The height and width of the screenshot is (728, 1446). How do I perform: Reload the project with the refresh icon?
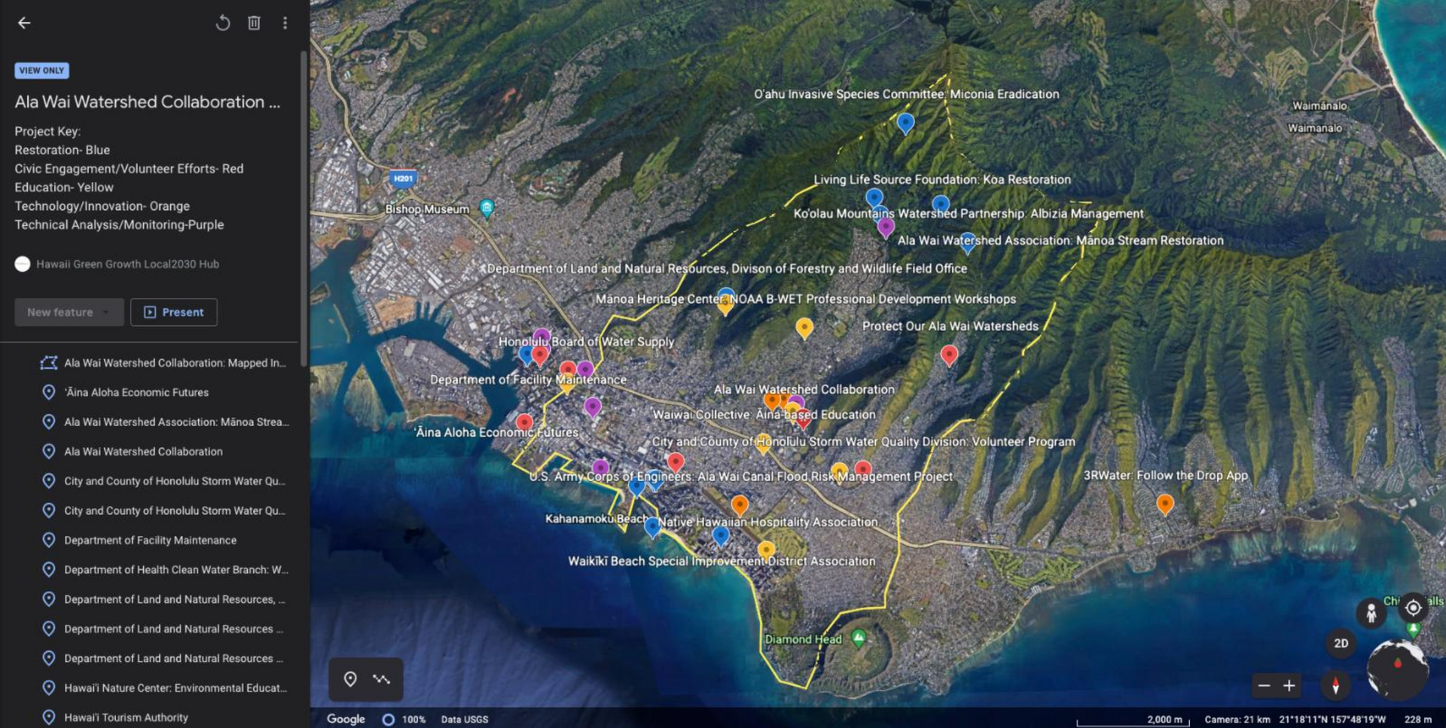pos(222,23)
